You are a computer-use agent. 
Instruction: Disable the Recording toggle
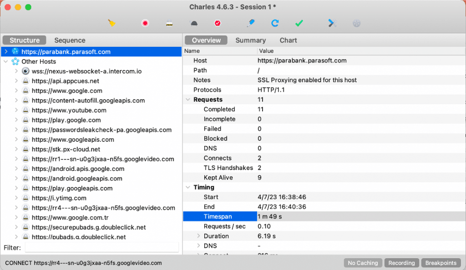[x=401, y=263]
